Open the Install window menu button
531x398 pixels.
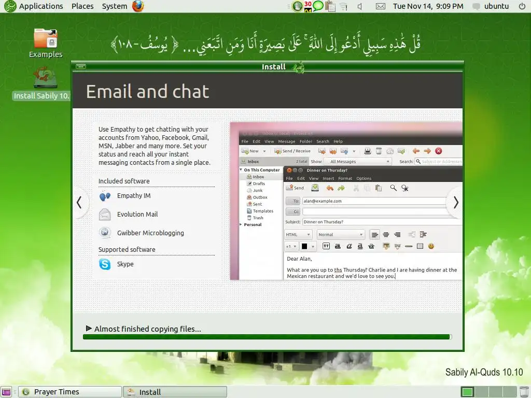(x=80, y=66)
